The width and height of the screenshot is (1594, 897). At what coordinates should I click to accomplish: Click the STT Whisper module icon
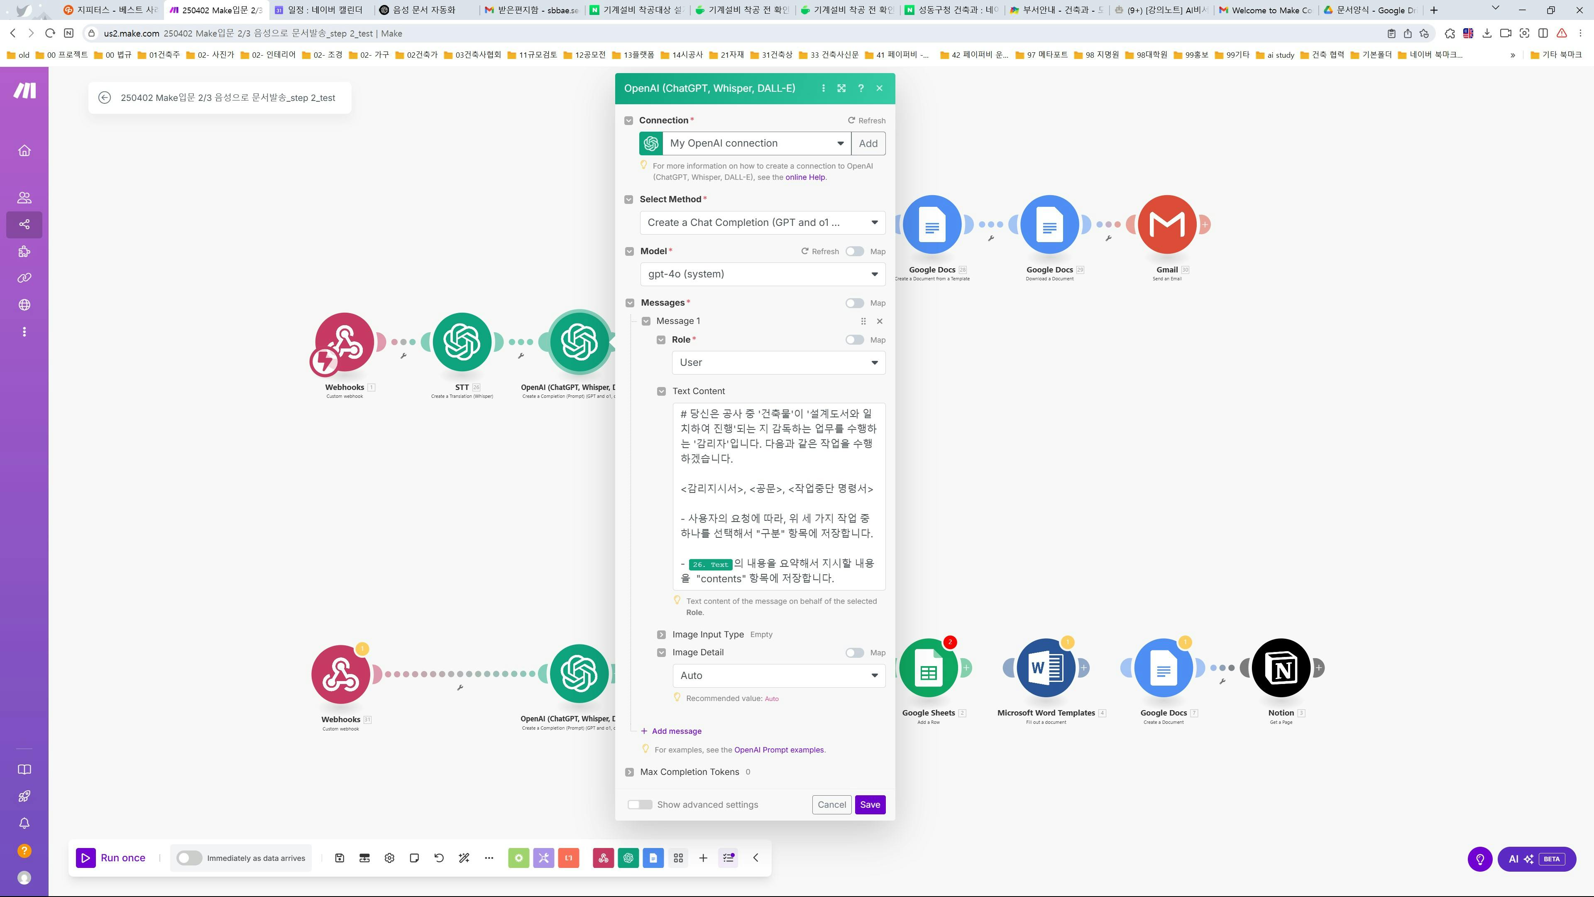tap(462, 342)
